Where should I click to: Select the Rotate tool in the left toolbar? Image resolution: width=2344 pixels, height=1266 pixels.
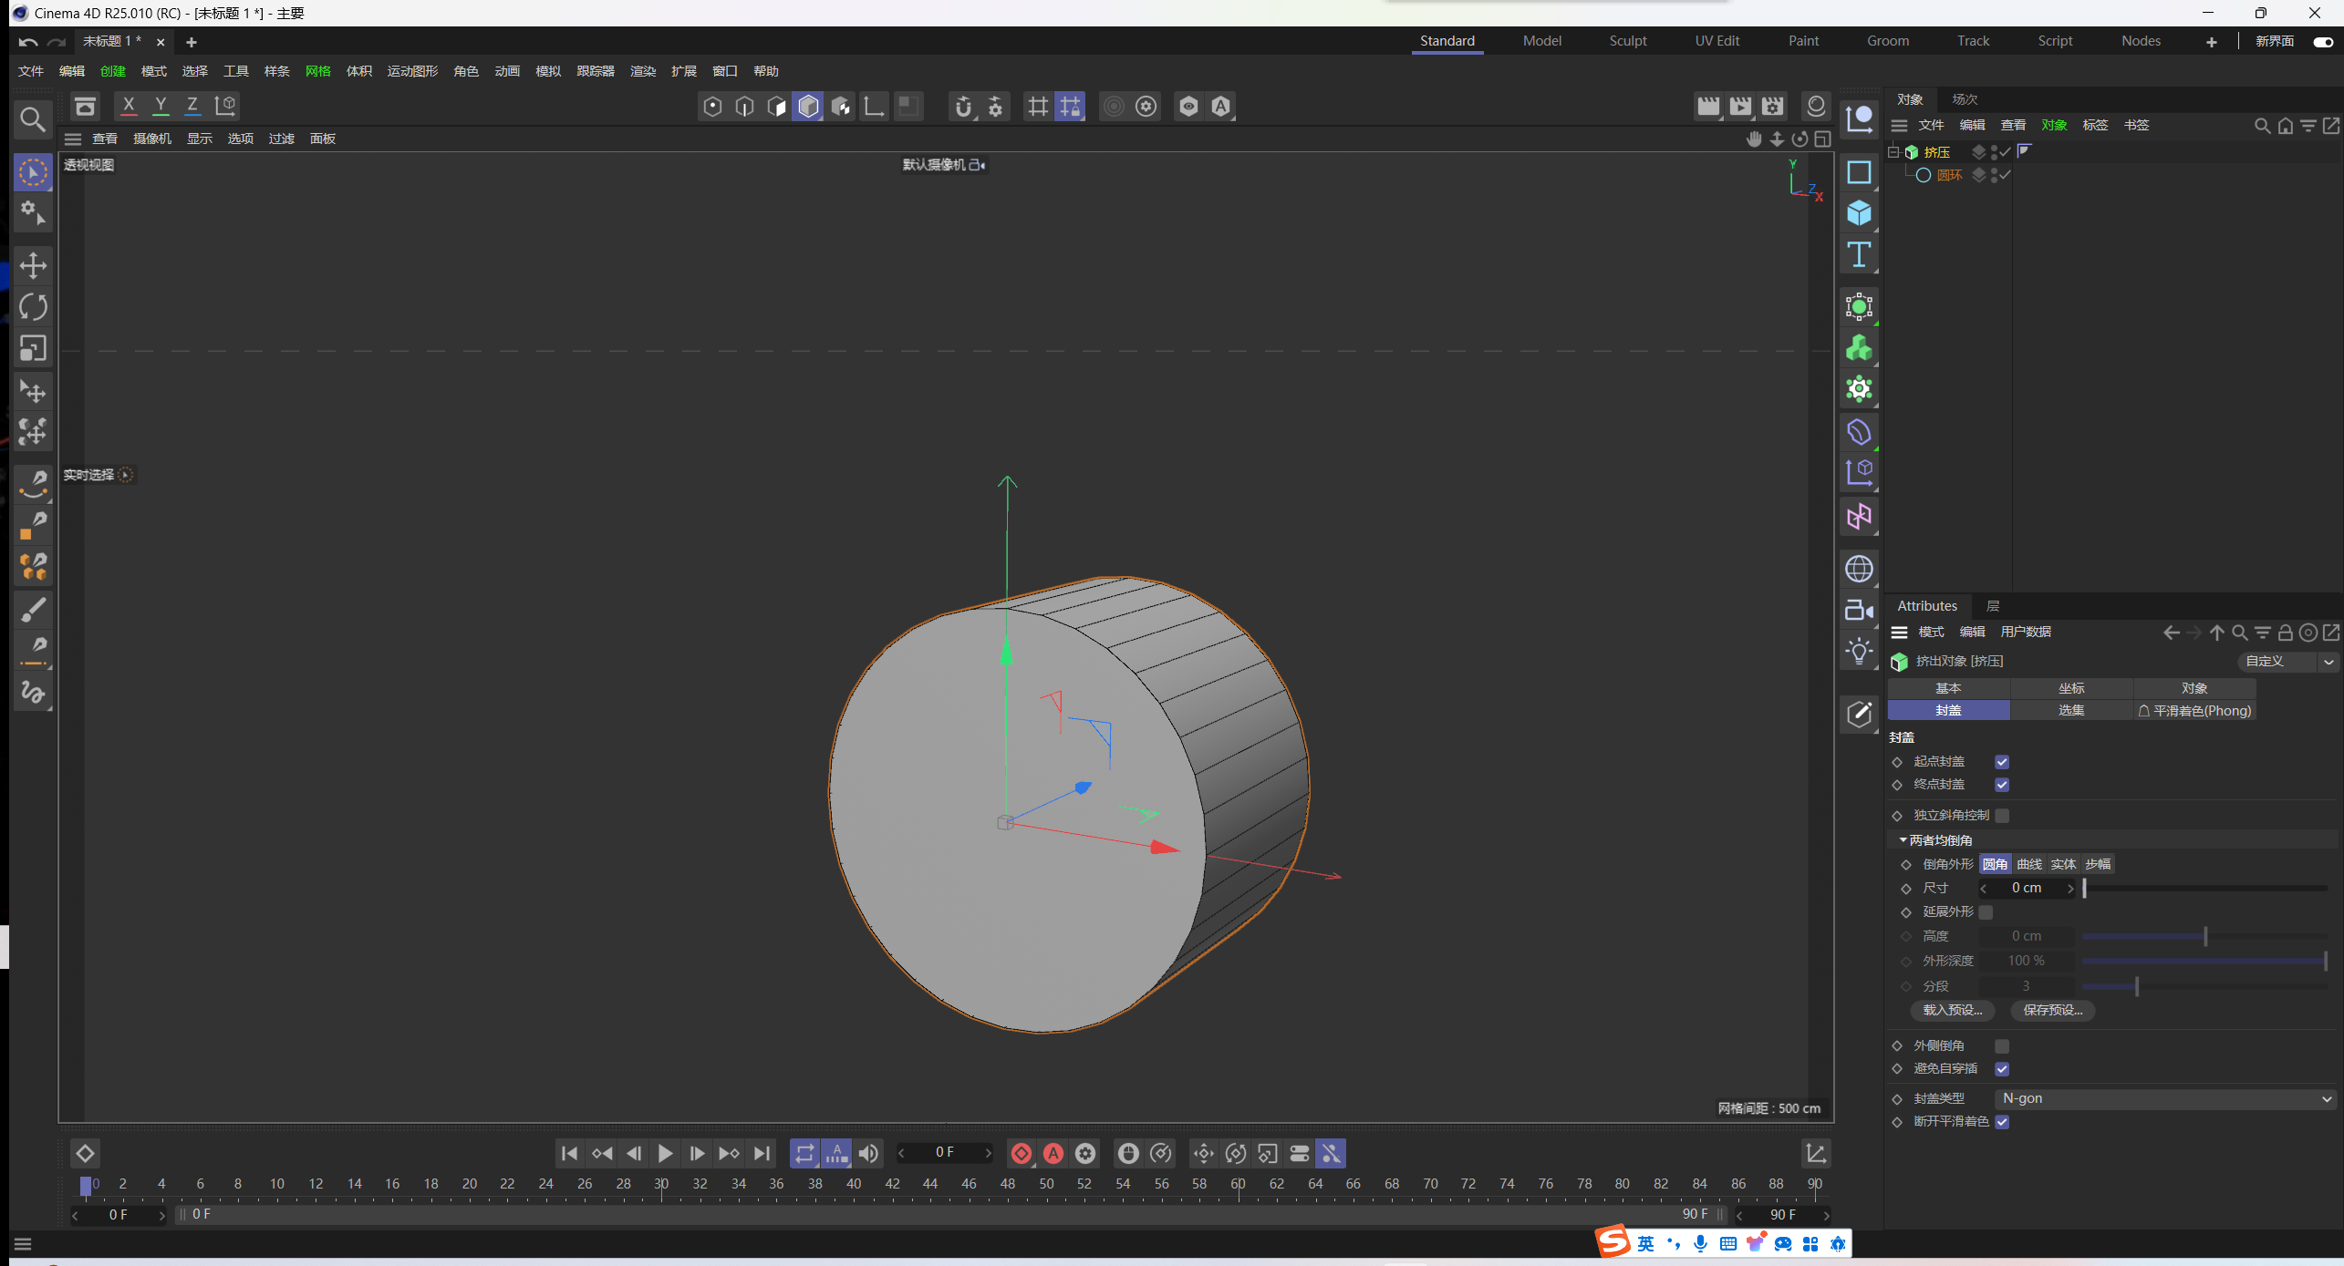(x=33, y=307)
